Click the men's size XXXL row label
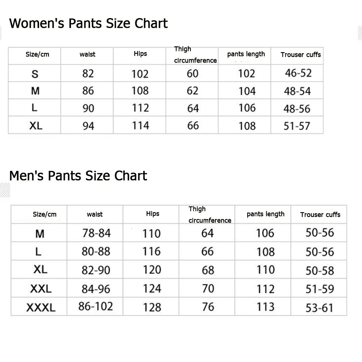Screen dimensions: 362x362 (x=41, y=308)
